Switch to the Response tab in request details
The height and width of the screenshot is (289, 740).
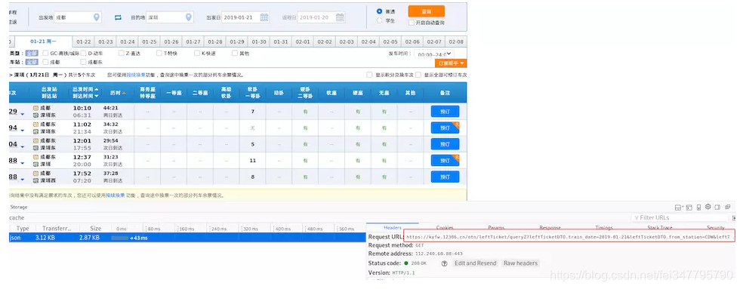[x=550, y=228]
